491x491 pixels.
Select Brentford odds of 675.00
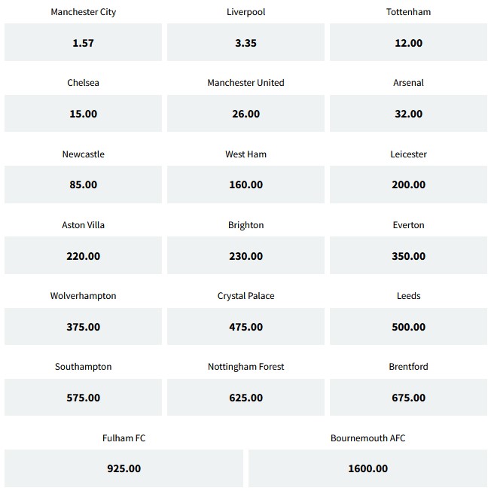coord(408,398)
